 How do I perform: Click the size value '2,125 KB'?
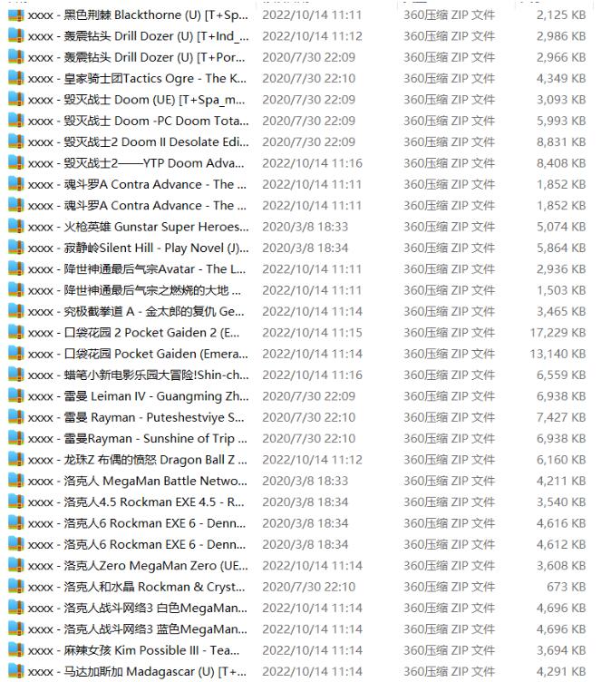tap(561, 15)
